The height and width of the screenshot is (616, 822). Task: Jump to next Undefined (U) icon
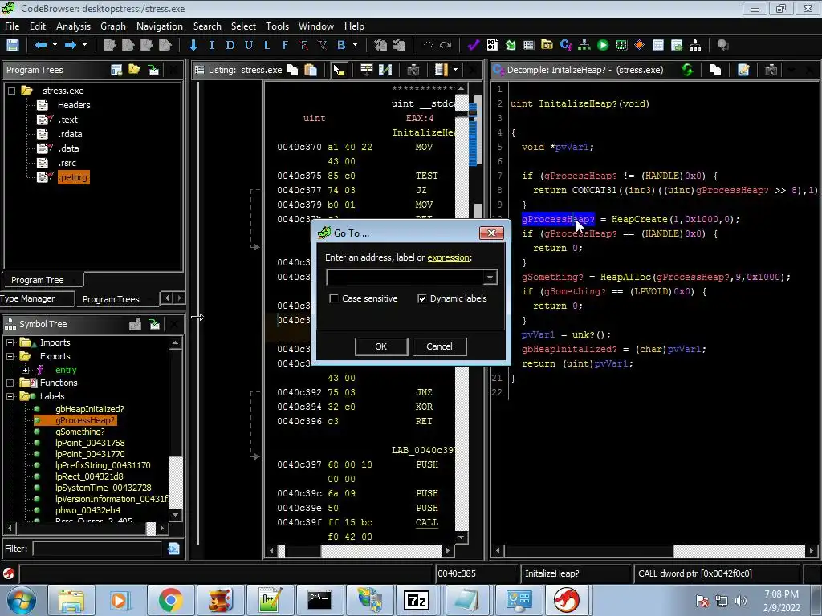pos(249,45)
